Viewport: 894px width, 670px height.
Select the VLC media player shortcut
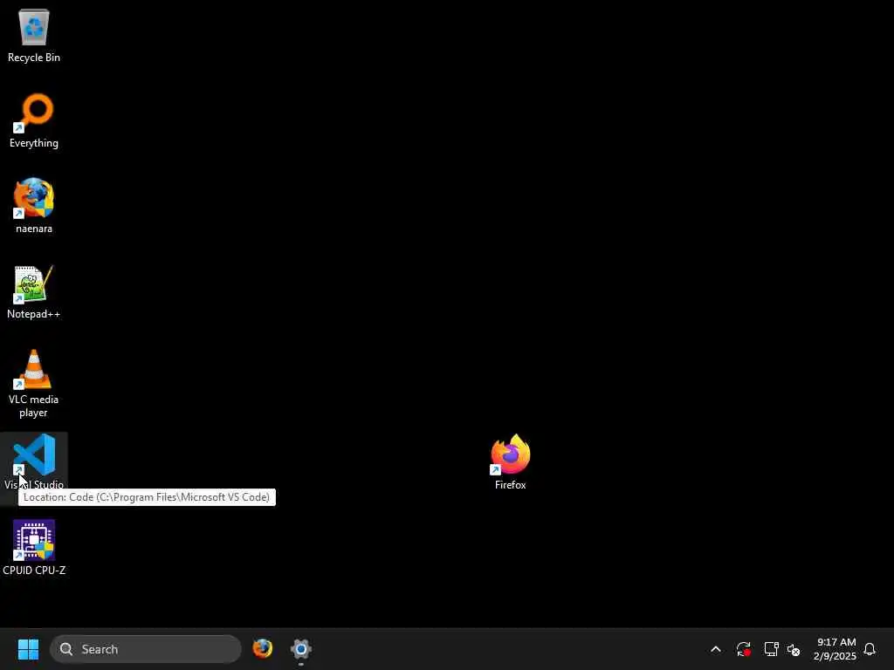[34, 384]
